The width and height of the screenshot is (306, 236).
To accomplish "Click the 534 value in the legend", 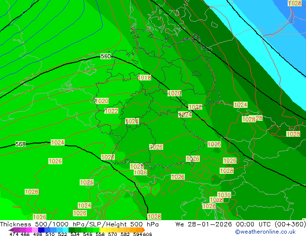I will click(x=75, y=234).
